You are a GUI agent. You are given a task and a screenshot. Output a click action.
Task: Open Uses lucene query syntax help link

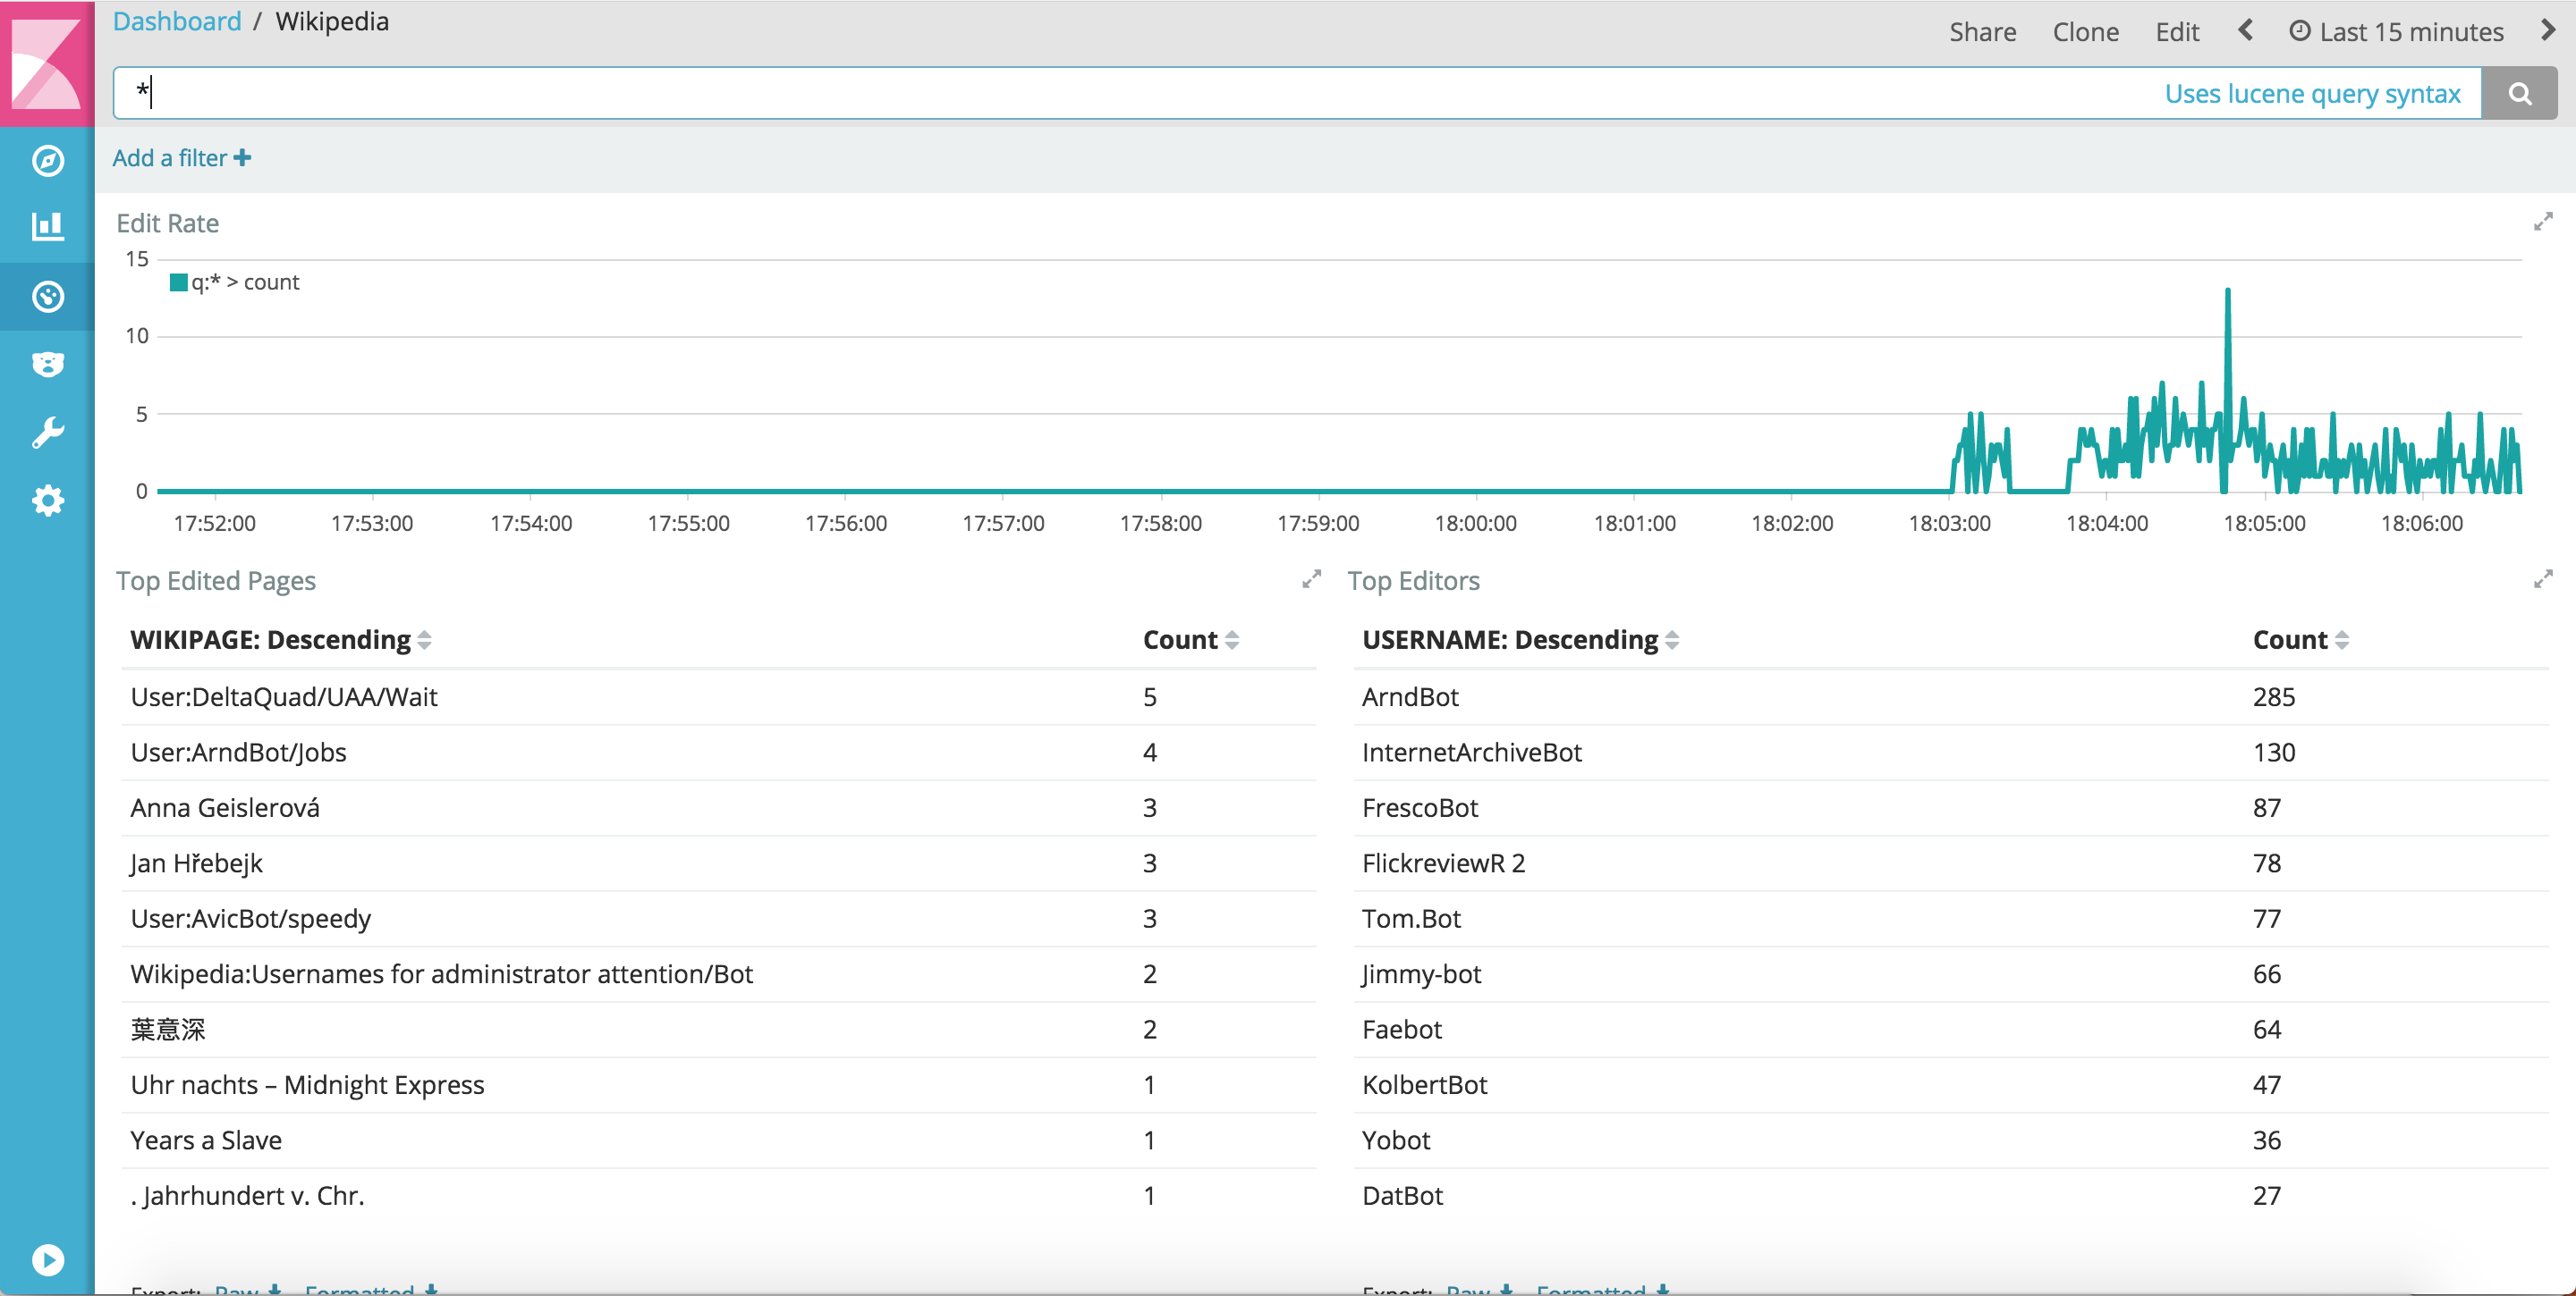[2312, 94]
